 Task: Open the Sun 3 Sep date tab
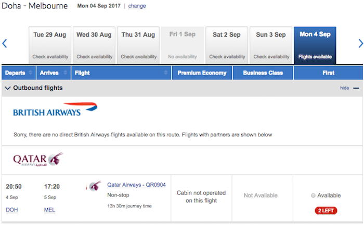click(x=271, y=45)
